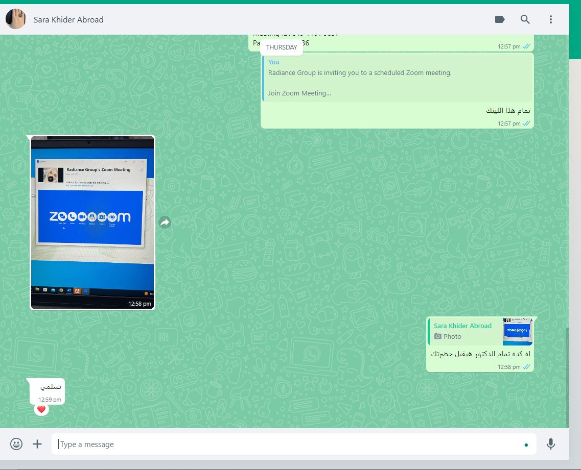The image size is (581, 470).
Task: Open the small photo thumbnail in reply
Action: point(517,331)
